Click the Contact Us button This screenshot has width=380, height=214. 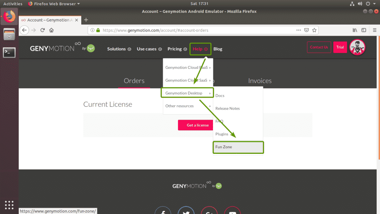(x=319, y=47)
